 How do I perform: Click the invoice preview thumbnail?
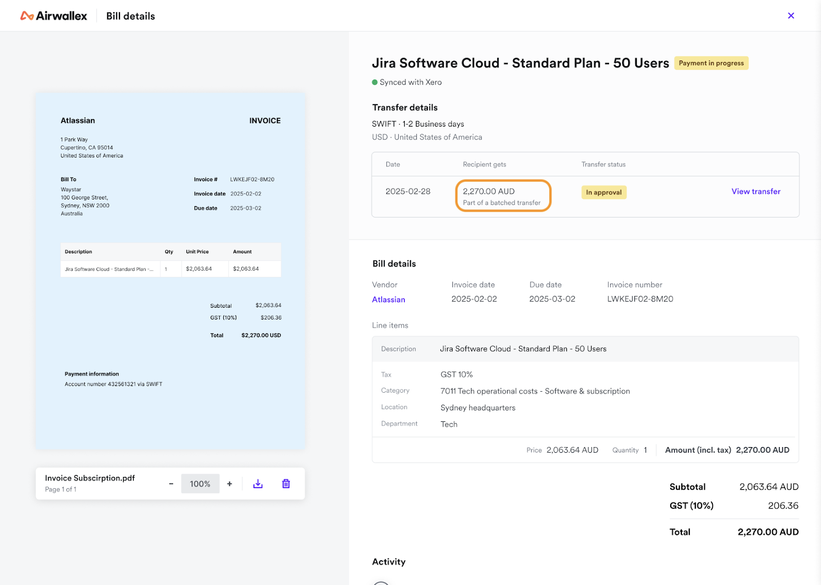[x=170, y=271]
